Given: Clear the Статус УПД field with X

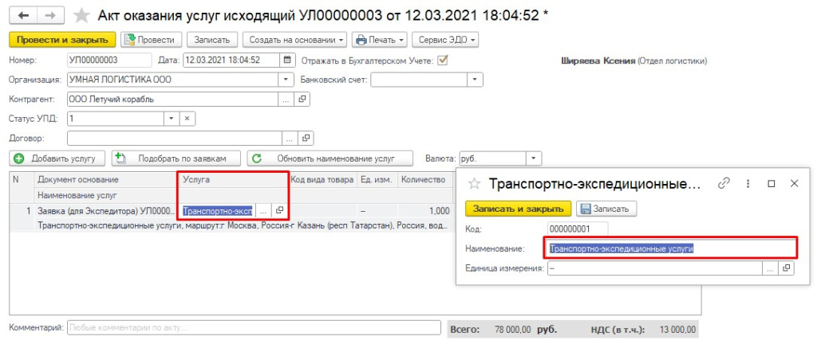Looking at the screenshot, I should pos(187,119).
